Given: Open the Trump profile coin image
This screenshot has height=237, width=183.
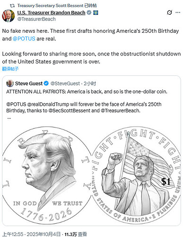Looking at the screenshot, I should click(x=47, y=175).
